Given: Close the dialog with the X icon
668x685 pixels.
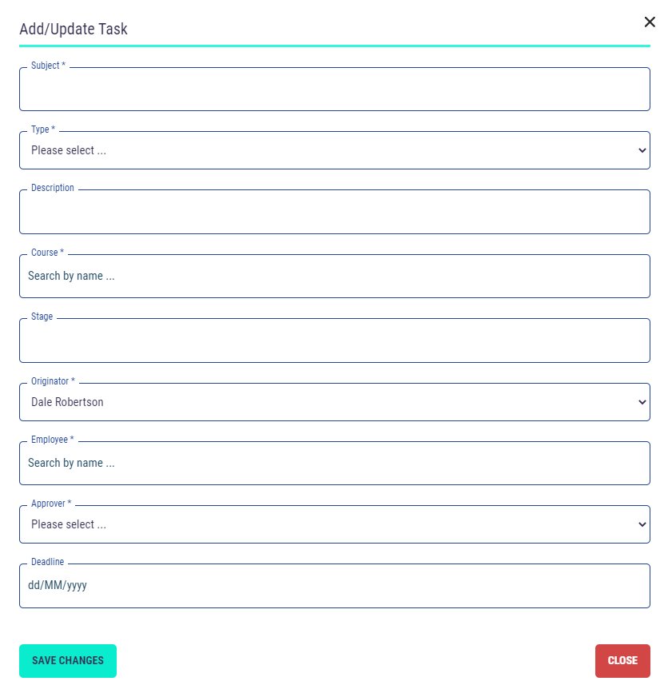Looking at the screenshot, I should pos(650,22).
